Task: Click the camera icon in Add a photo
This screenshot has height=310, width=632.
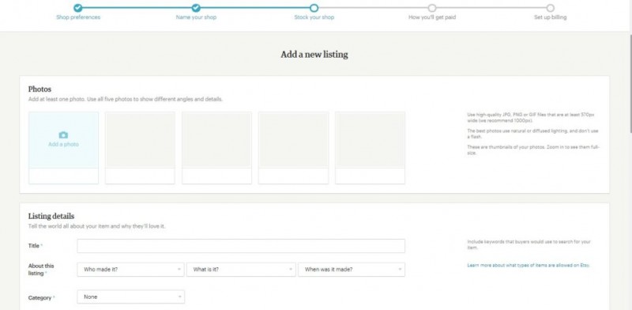Action: click(x=63, y=135)
